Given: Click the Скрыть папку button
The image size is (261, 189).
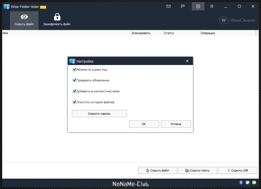Looking at the screenshot, I should [198, 170].
